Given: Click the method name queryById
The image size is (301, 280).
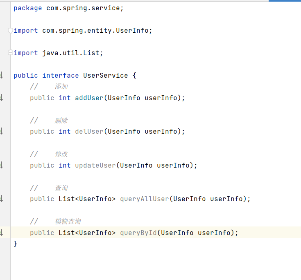Looking at the screenshot, I should click(138, 233).
